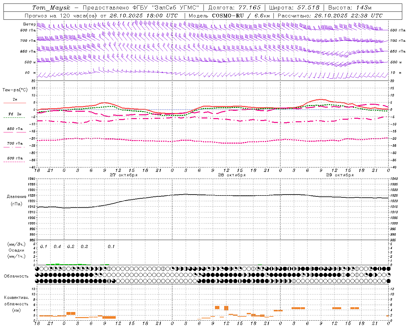The height and width of the screenshot is (326, 407).
Task: Click the red "2м" temperature legend line
Action: 15,103
